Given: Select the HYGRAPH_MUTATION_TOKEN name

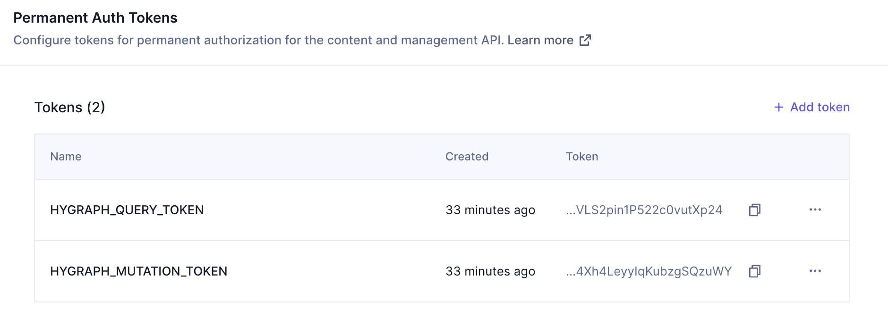Looking at the screenshot, I should [x=139, y=271].
